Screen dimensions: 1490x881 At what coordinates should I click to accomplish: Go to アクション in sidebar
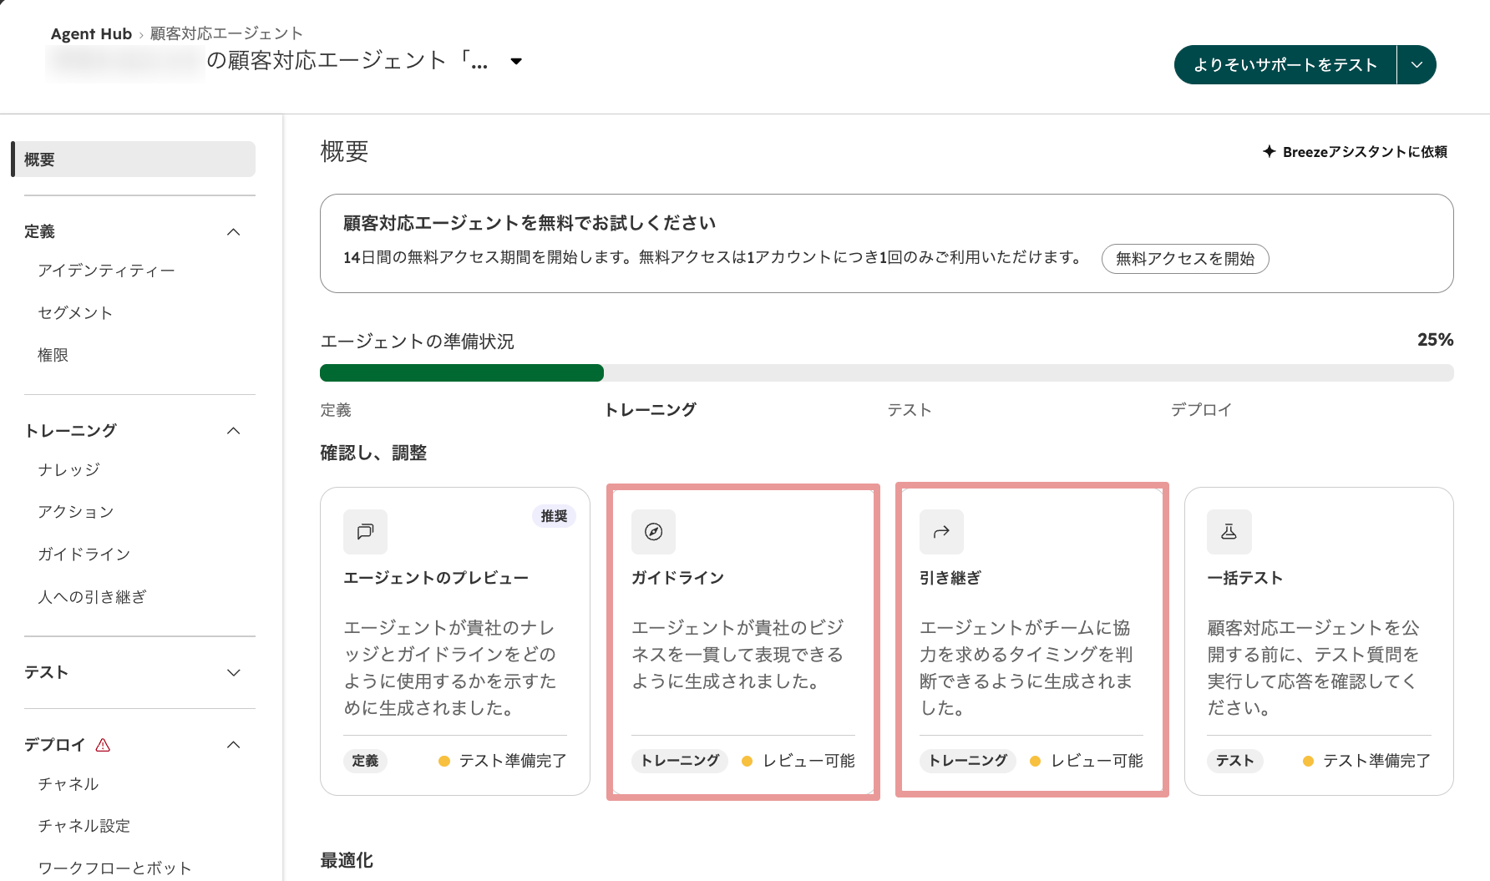[76, 512]
